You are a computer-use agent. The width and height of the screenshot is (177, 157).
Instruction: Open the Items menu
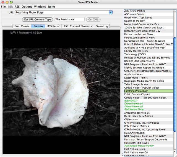(52, 7)
